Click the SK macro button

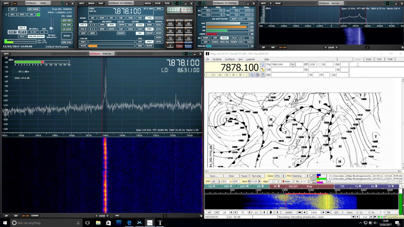277,186
